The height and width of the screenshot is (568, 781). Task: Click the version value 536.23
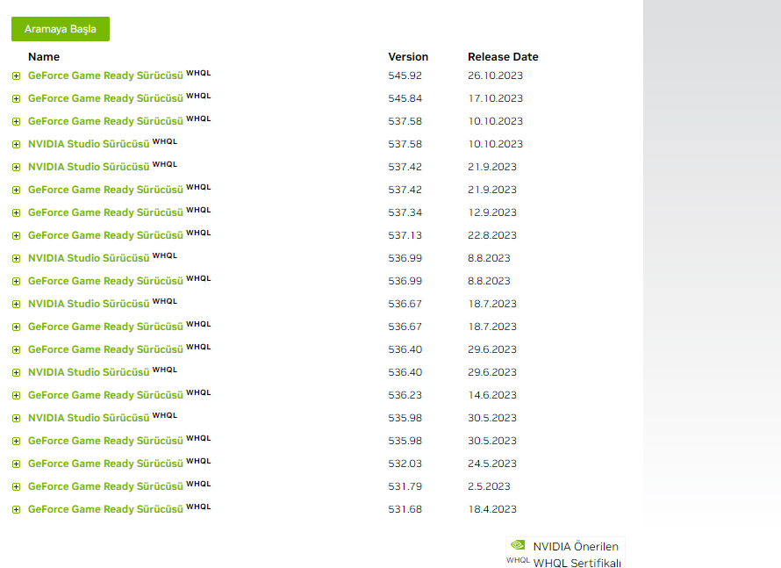click(405, 395)
